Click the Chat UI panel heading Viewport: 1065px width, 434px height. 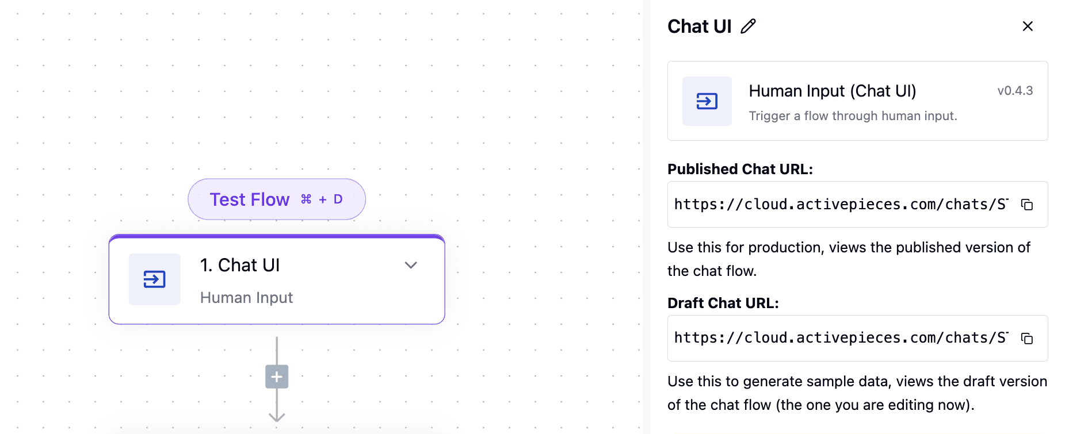point(700,26)
